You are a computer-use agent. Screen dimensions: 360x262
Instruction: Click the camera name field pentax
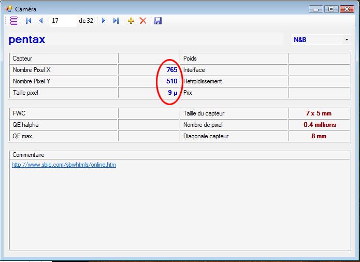coord(146,39)
